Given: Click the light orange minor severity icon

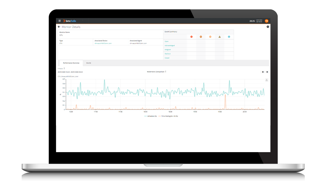Looking at the screenshot, I should 210,37.
